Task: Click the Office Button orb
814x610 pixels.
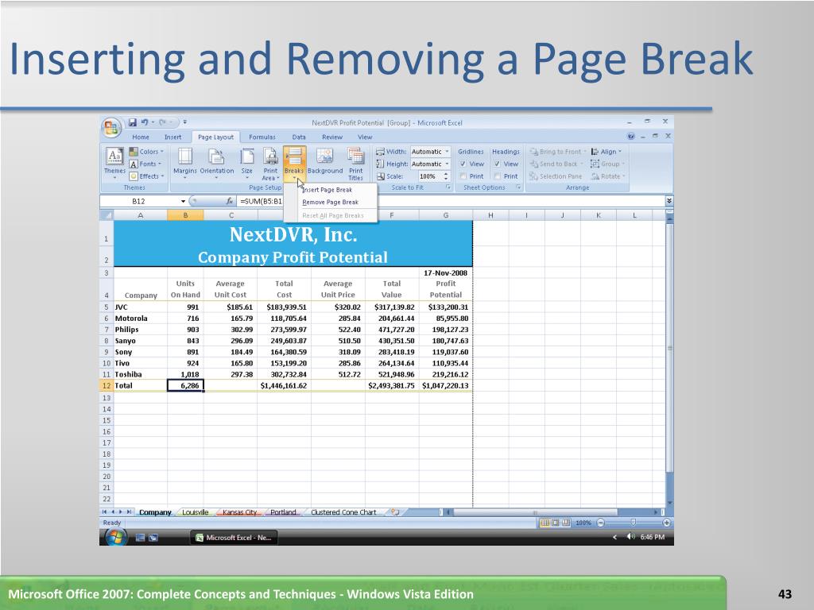Action: 111,128
